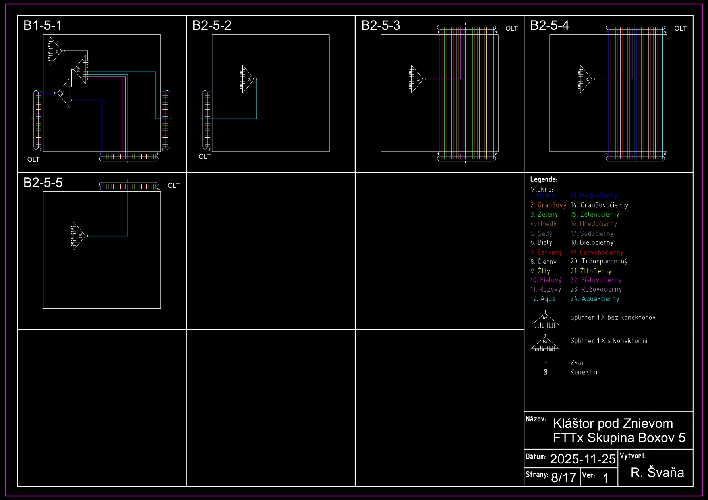This screenshot has width=708, height=500.
Task: Click the legend splitter icon with connectors
Action: [x=545, y=343]
